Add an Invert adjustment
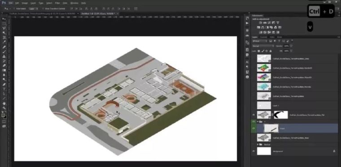 pyautogui.click(x=261, y=32)
